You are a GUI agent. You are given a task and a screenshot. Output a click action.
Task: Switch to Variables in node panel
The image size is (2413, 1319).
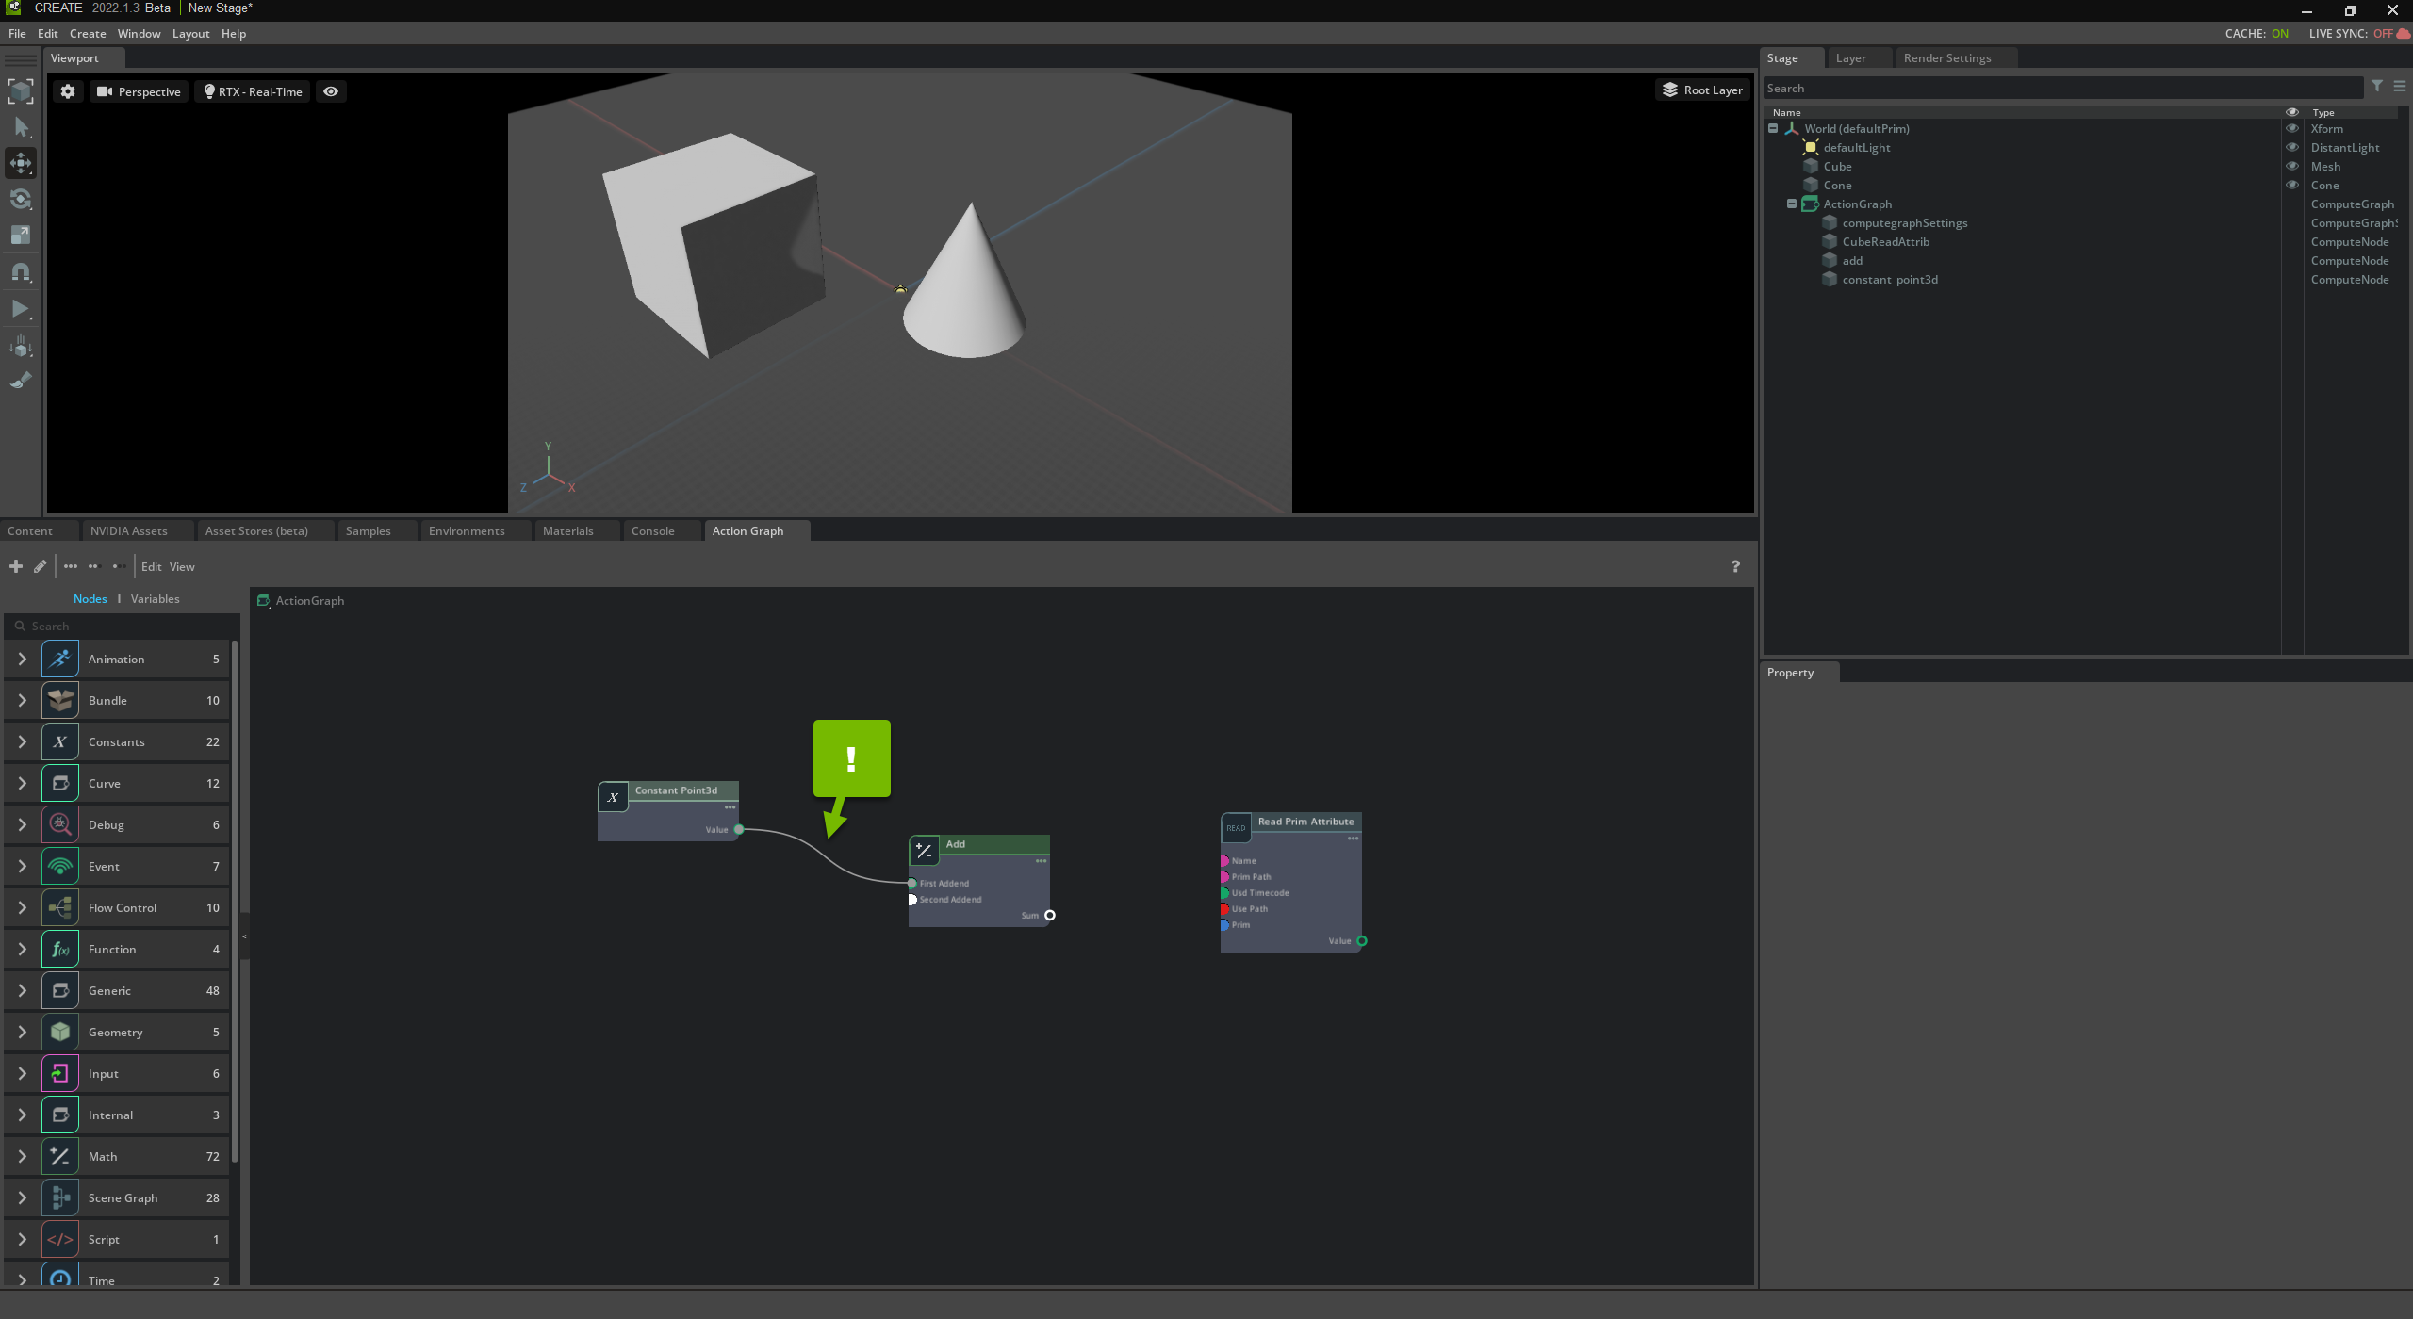pyautogui.click(x=155, y=599)
